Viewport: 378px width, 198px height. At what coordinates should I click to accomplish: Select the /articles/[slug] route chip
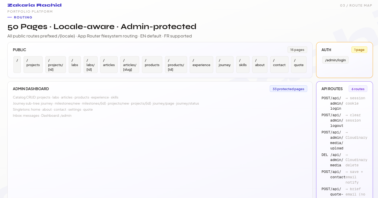[130, 65]
